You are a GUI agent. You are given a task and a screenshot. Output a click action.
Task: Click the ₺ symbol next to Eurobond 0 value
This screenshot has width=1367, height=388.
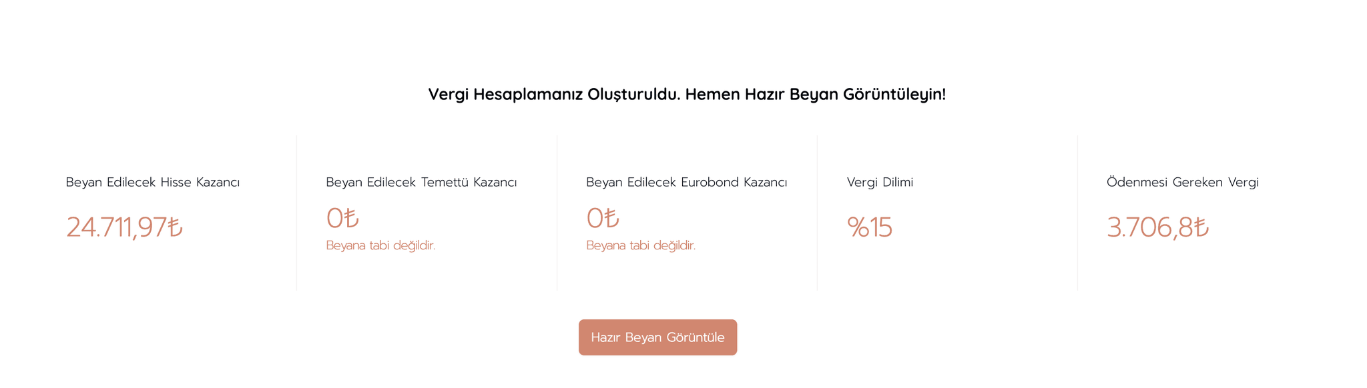point(611,217)
